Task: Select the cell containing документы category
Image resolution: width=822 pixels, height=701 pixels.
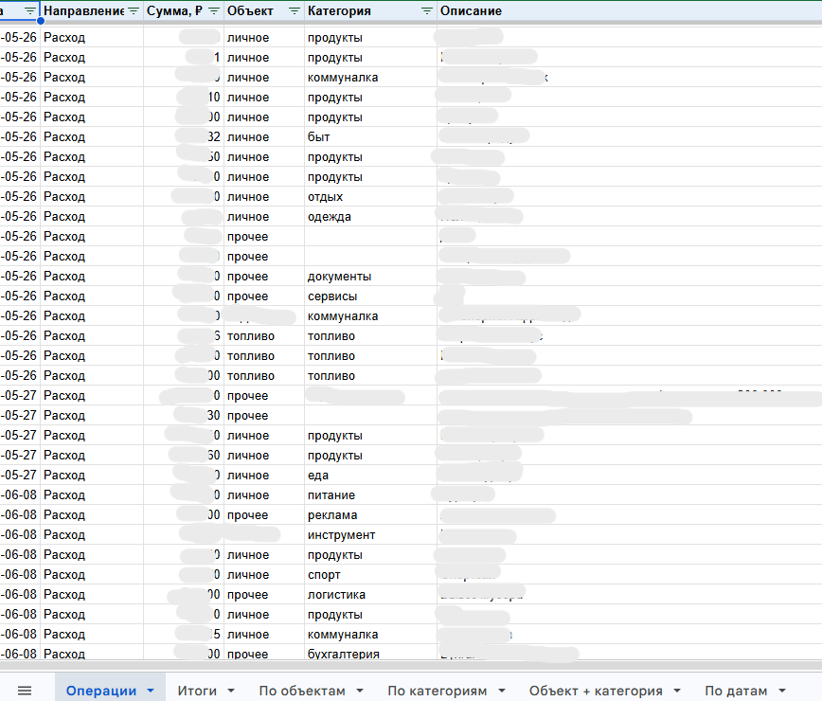Action: (370, 277)
